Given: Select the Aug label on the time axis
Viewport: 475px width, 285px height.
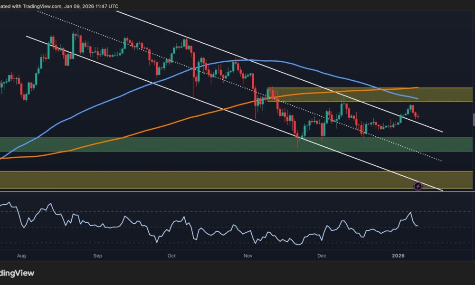Looking at the screenshot, I should coord(22,256).
